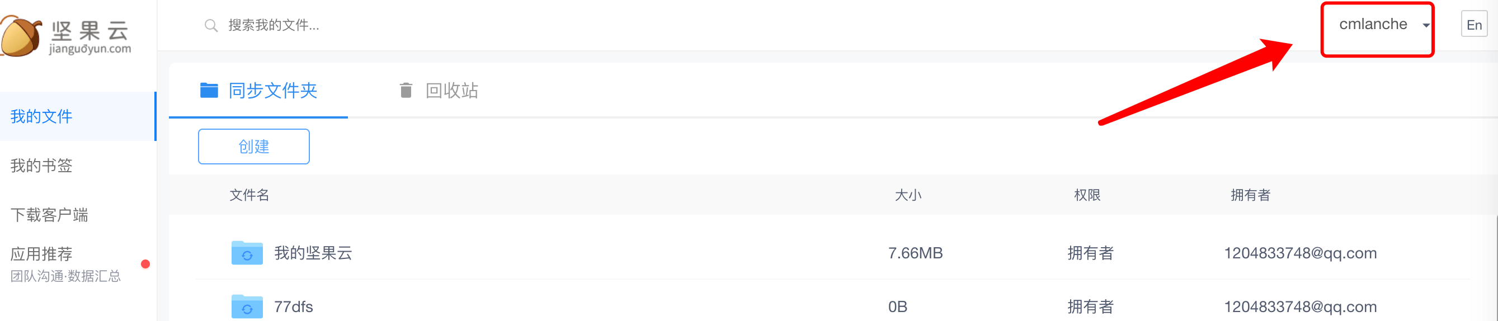Sort by the 大小 column header

point(908,195)
